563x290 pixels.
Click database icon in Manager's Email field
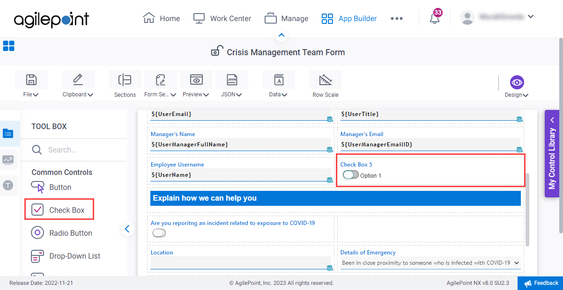pyautogui.click(x=519, y=150)
